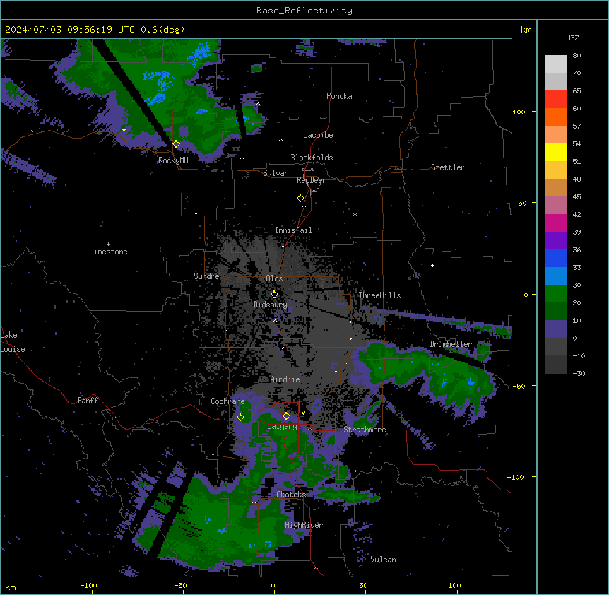Click the km unit label beside timestamp

pos(526,30)
